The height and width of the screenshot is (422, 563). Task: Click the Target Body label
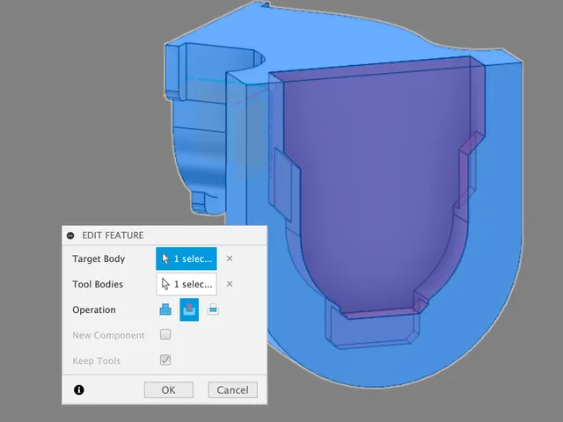click(99, 258)
